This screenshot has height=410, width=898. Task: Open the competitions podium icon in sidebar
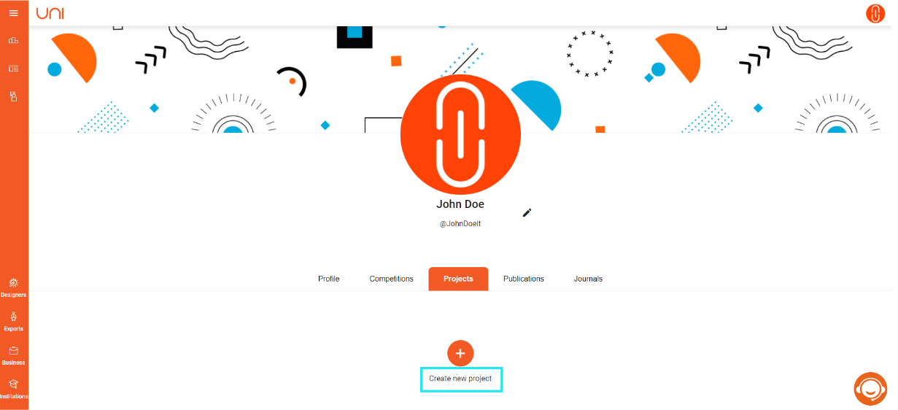tap(13, 40)
